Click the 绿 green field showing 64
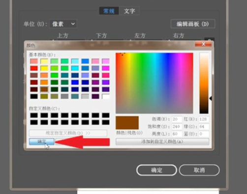This screenshot has width=247, height=194. tap(204, 127)
